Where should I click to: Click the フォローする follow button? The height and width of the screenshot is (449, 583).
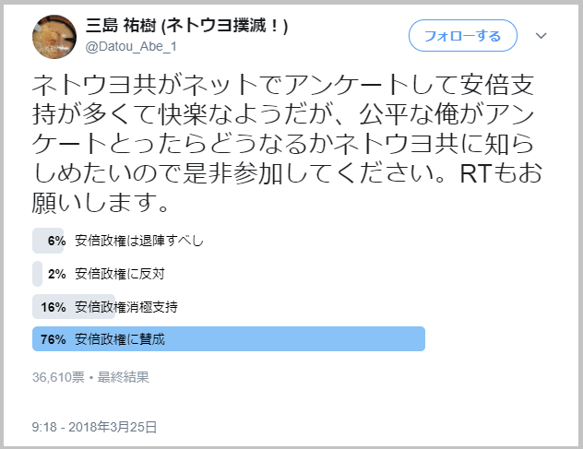(x=463, y=36)
